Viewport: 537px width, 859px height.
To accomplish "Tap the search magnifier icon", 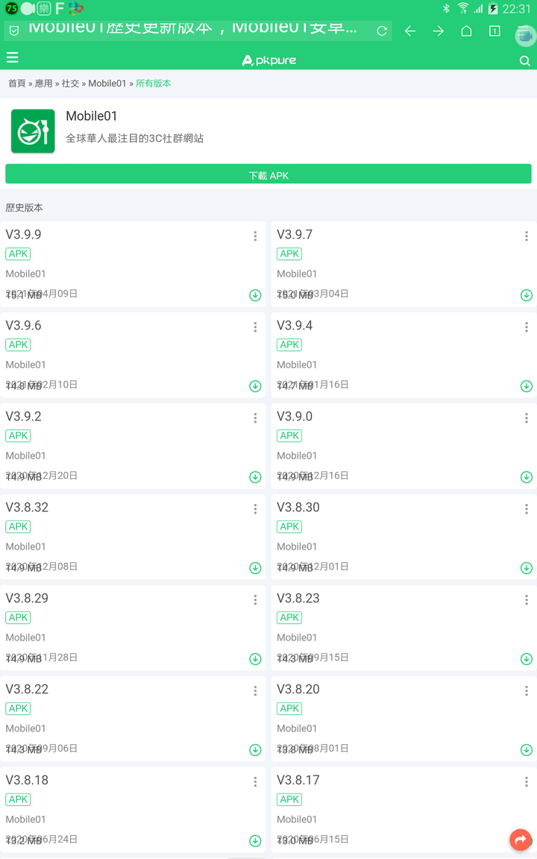I will point(525,61).
